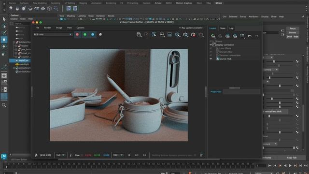309x174 pixels.
Task: Click the last teapot render icon
Action: (201, 35)
